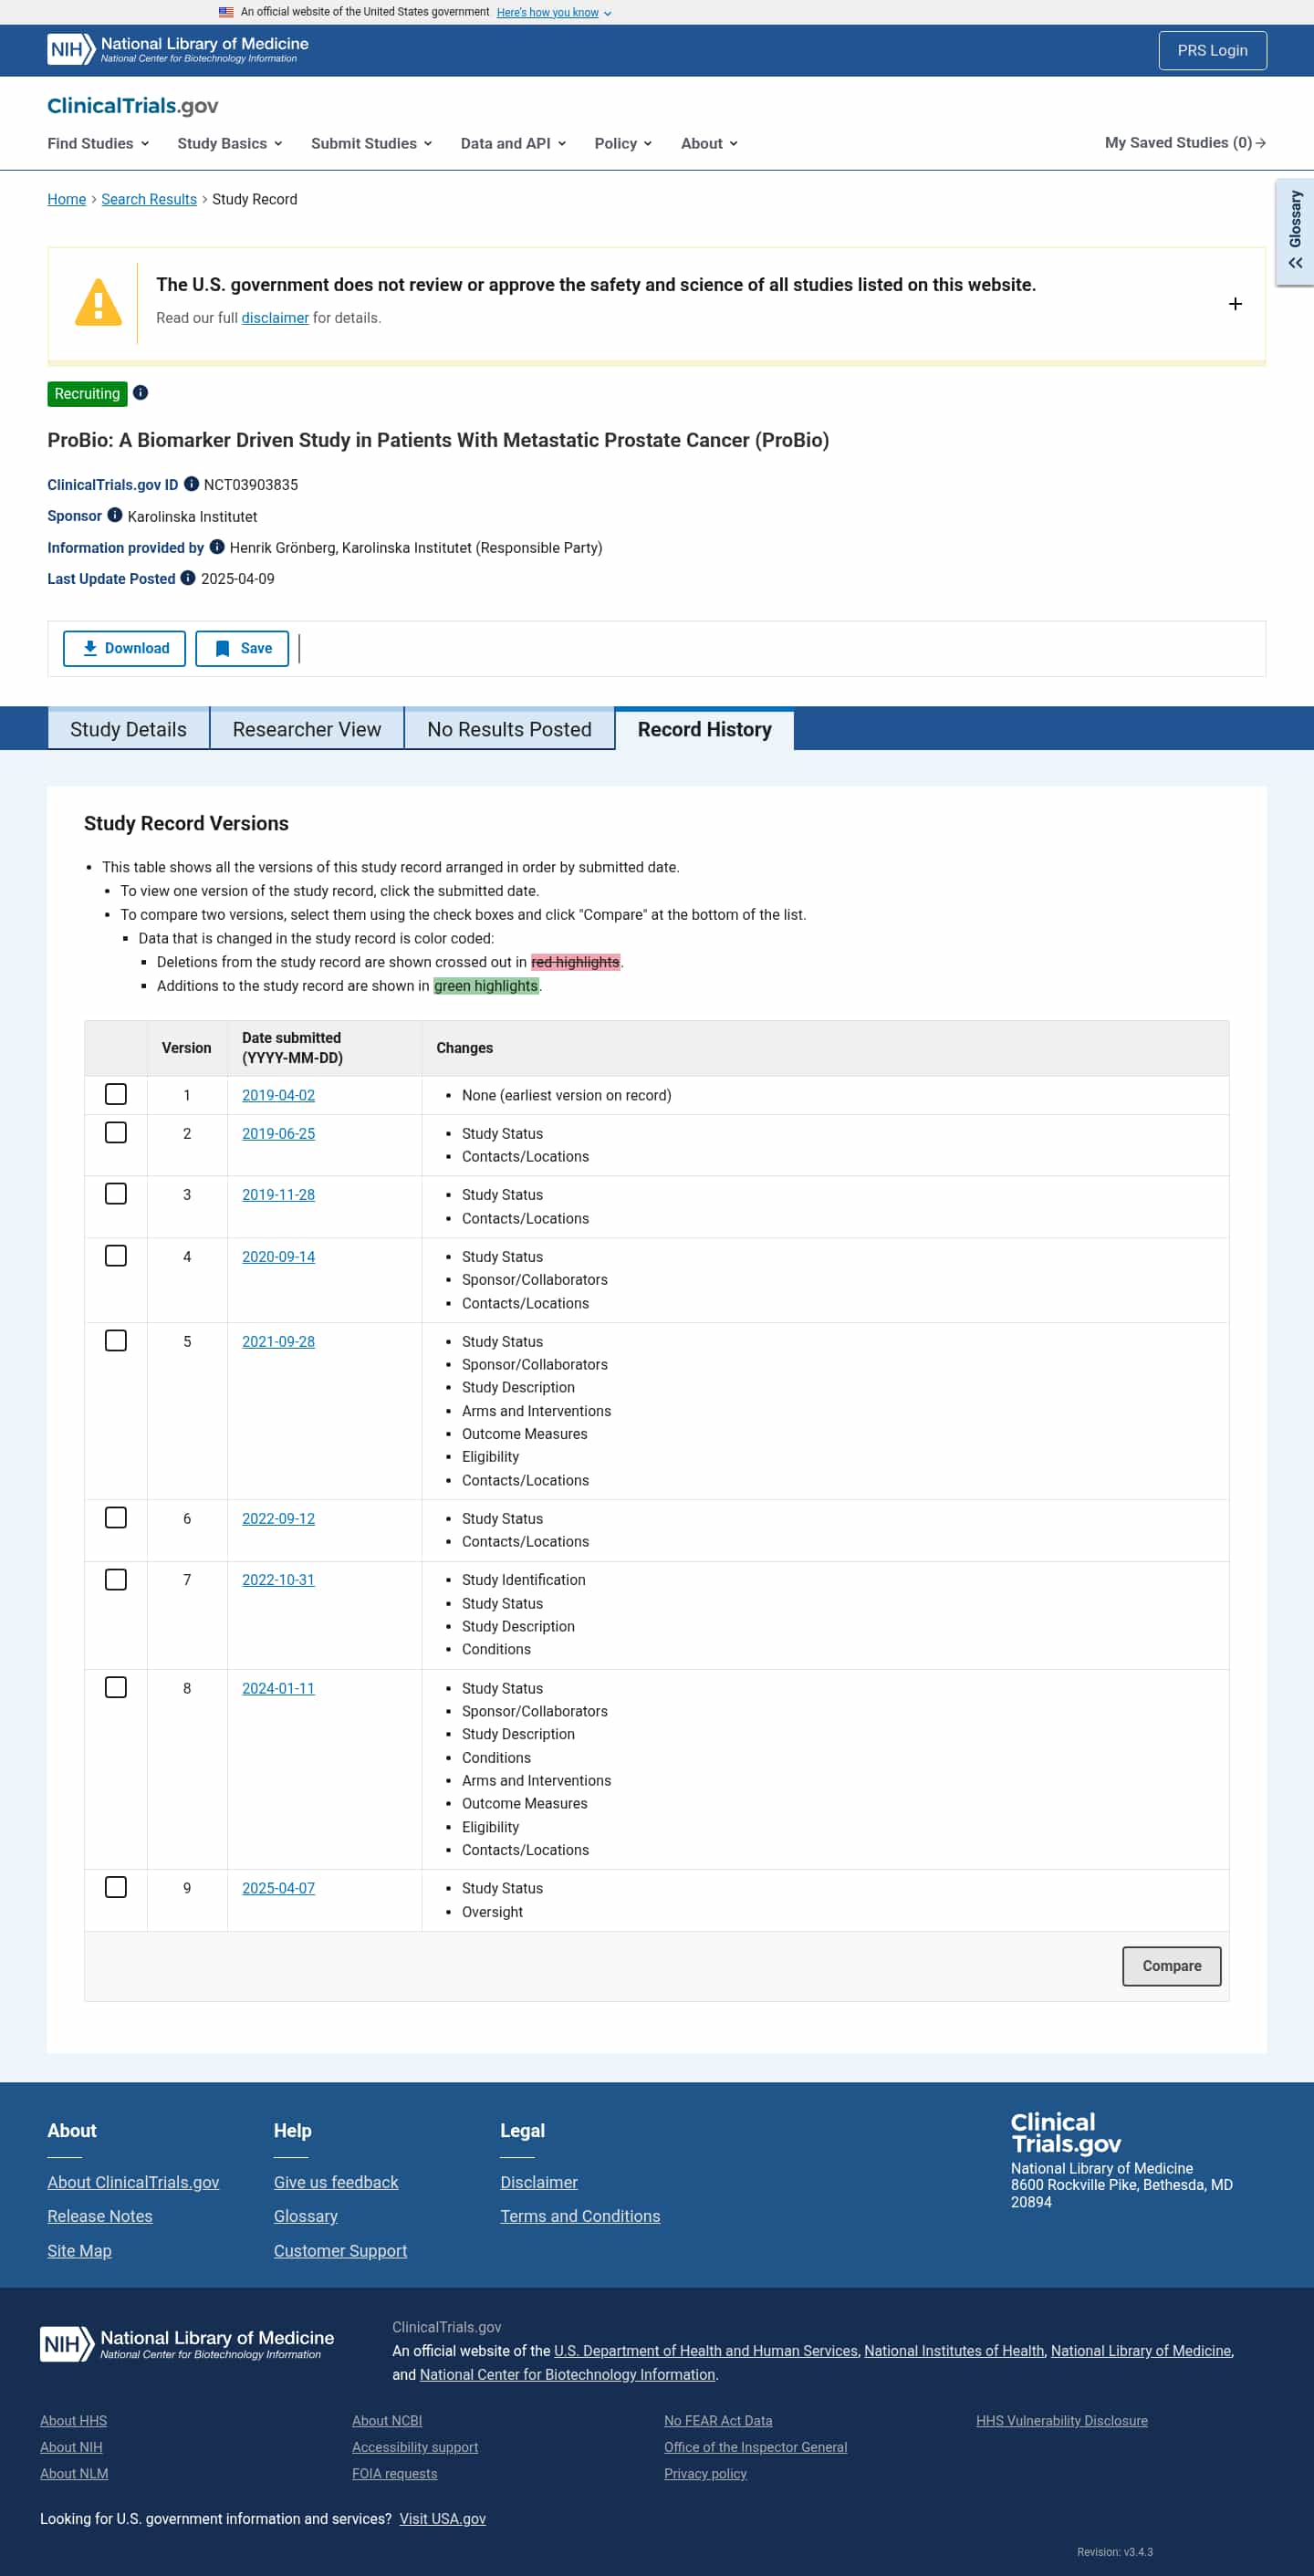The height and width of the screenshot is (2576, 1314).
Task: Download the study record
Action: pyautogui.click(x=124, y=648)
